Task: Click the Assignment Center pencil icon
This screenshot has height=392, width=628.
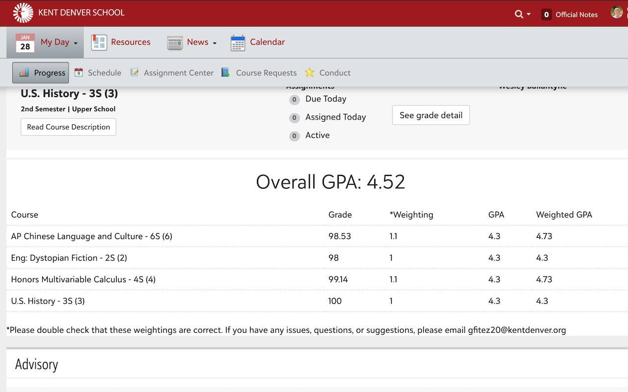Action: (x=134, y=73)
